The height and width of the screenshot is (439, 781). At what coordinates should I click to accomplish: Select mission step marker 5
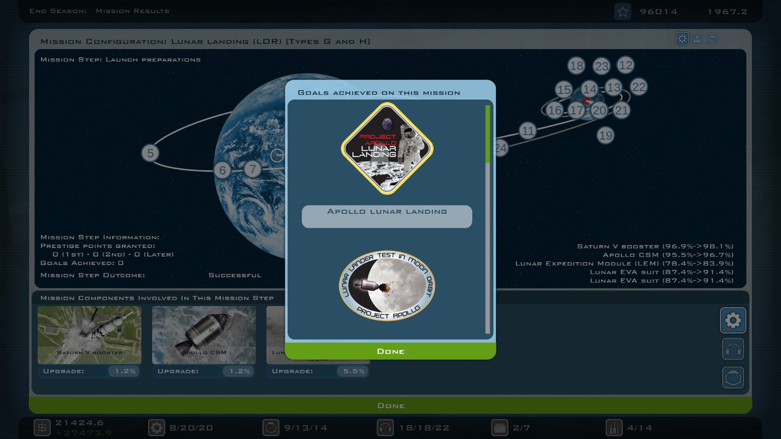[x=150, y=153]
